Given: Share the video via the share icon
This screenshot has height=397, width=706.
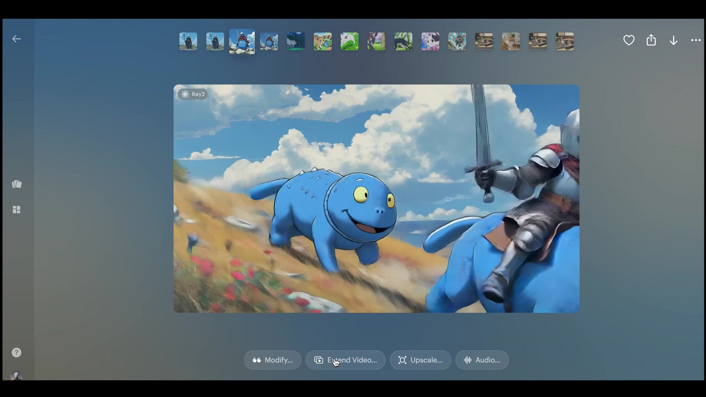Looking at the screenshot, I should click(x=651, y=40).
